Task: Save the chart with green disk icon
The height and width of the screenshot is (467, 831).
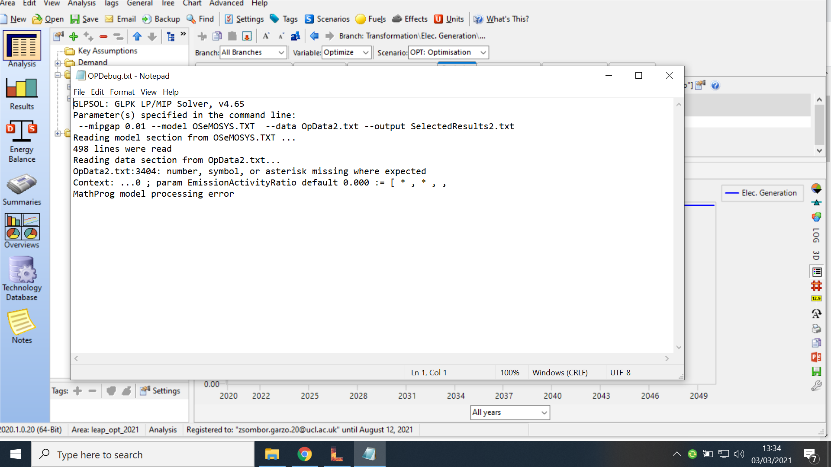Action: coord(816,371)
